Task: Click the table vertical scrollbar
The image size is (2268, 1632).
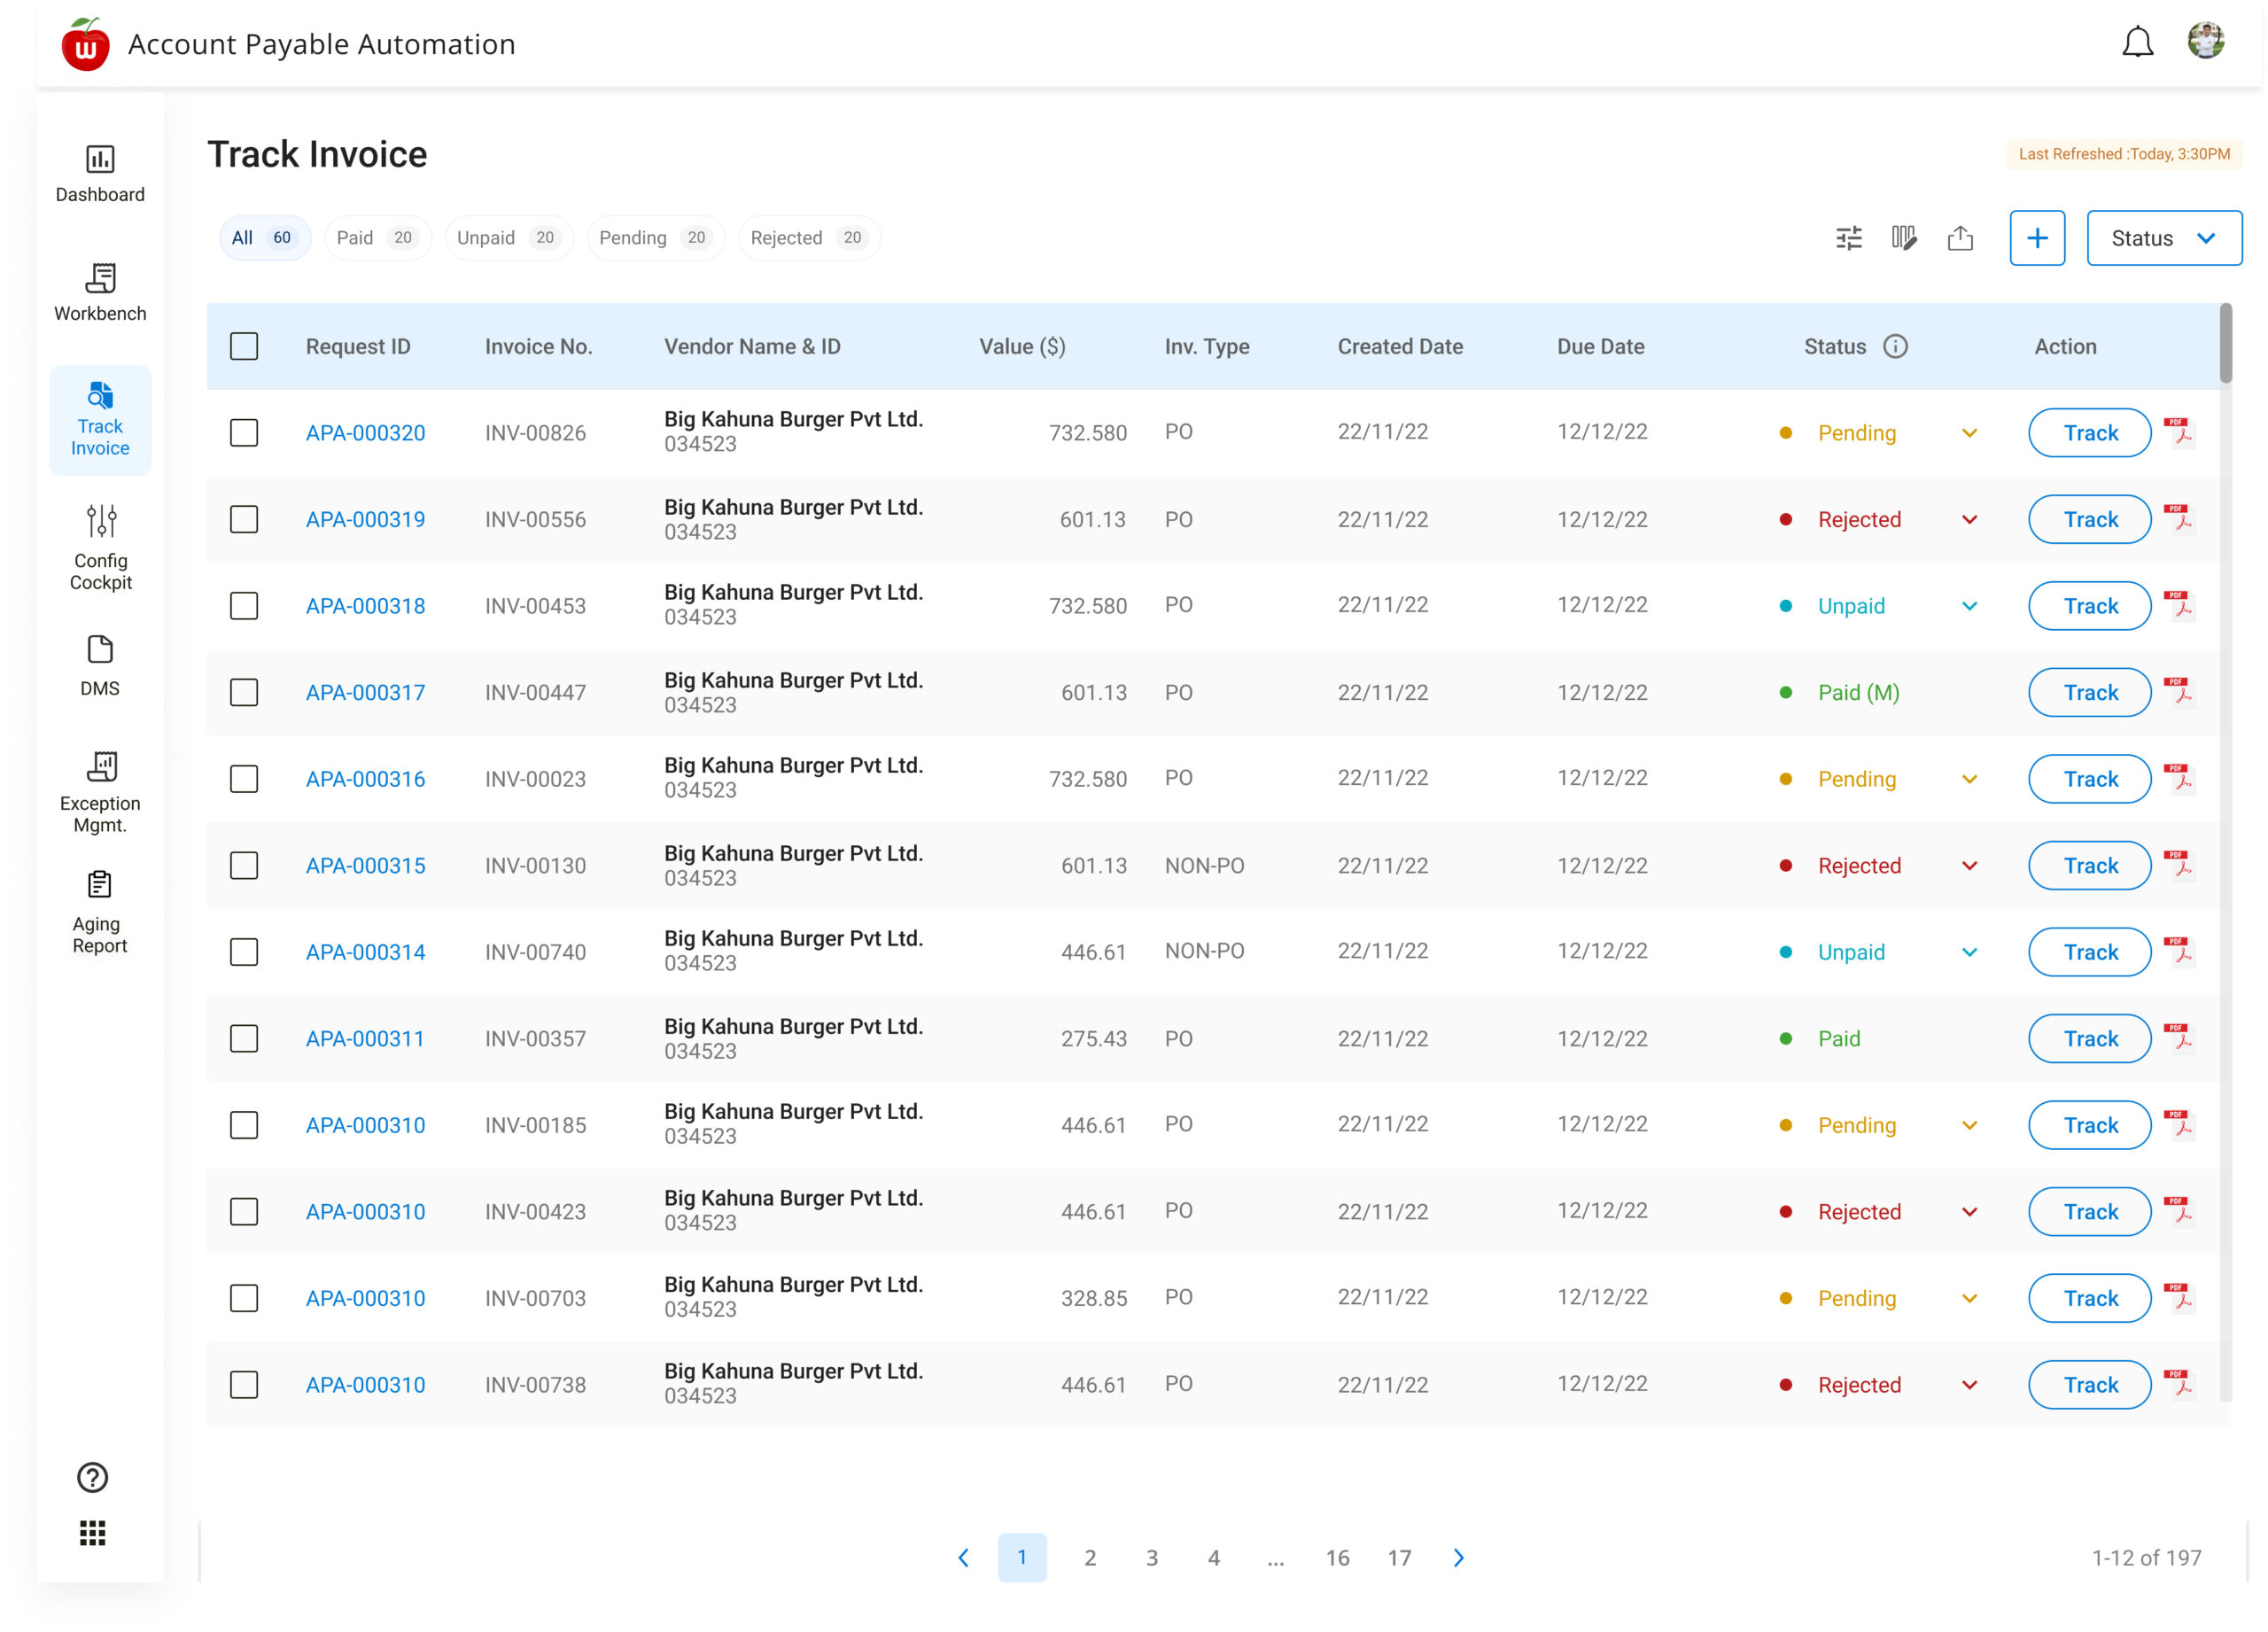Action: click(2225, 345)
